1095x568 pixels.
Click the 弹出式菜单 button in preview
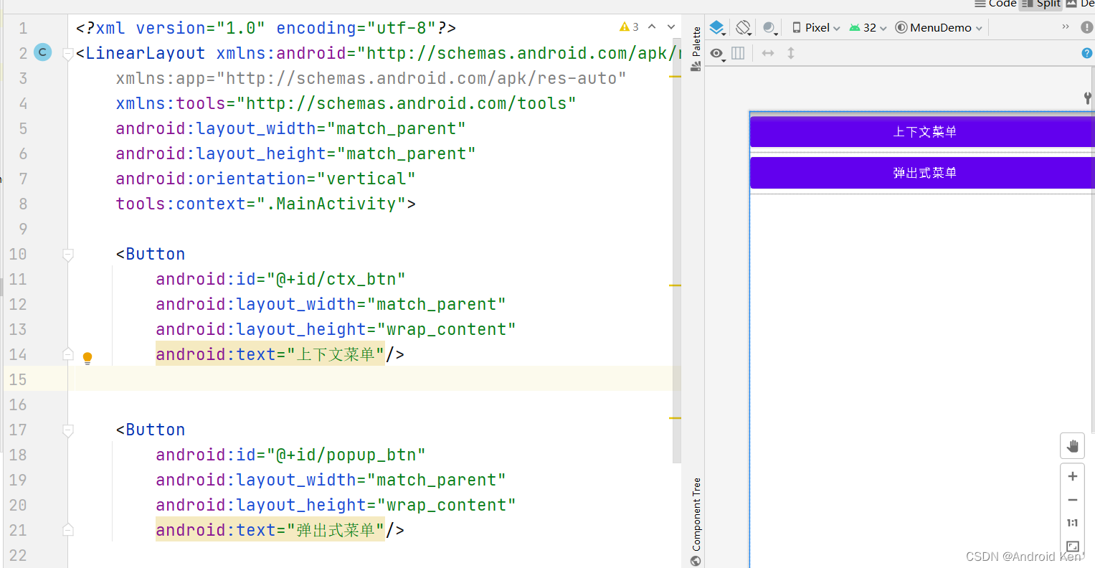[x=924, y=172]
